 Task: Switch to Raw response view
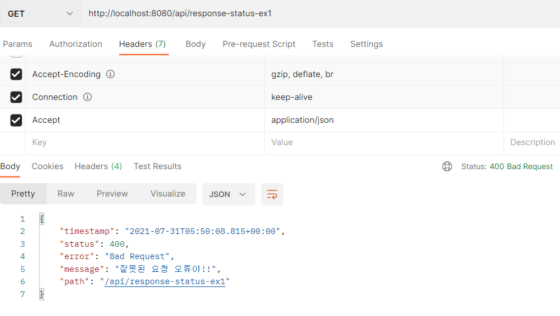coord(66,194)
